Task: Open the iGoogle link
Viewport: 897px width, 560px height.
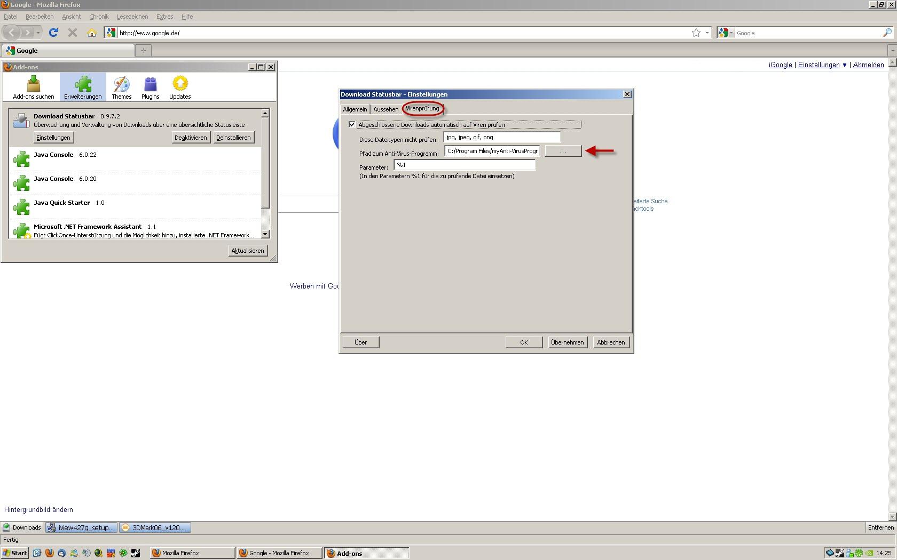Action: point(780,65)
